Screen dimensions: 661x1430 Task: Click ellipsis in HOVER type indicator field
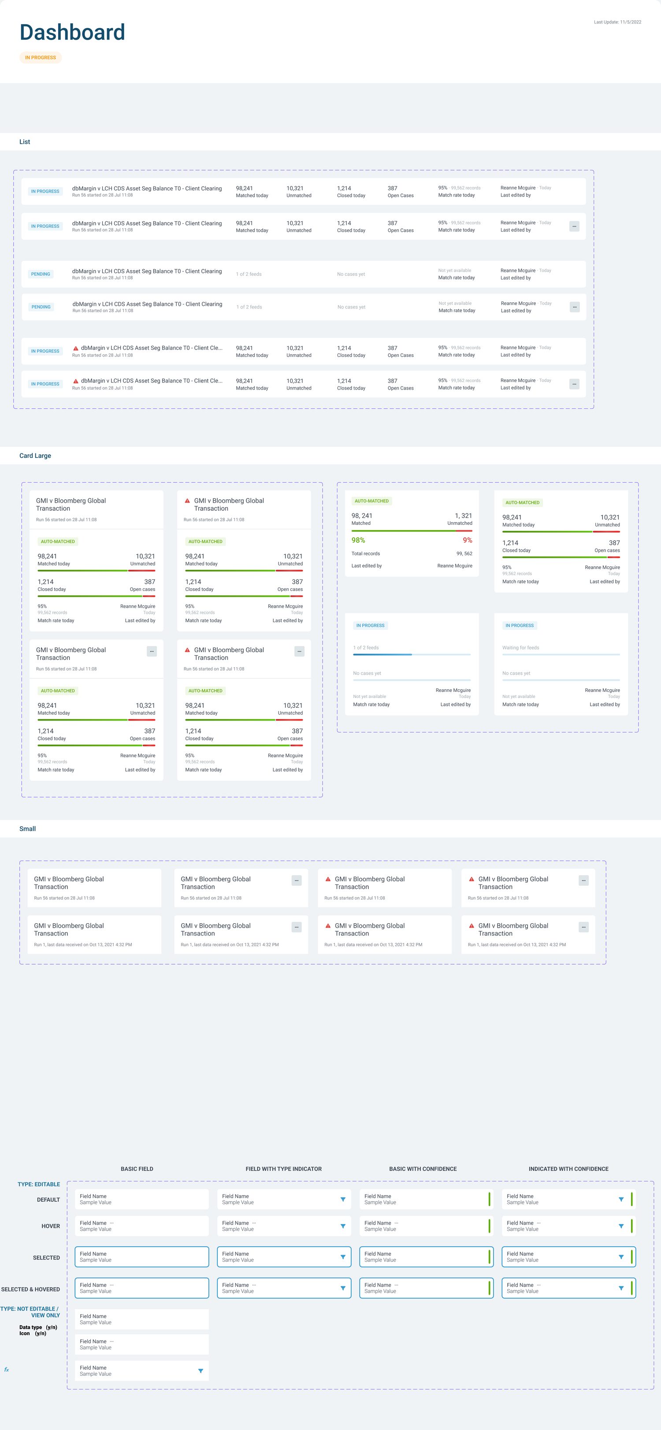click(254, 1223)
